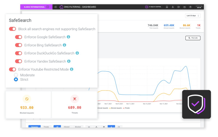
Task: Click the sign-out icon in top bar
Action: pos(178,7)
